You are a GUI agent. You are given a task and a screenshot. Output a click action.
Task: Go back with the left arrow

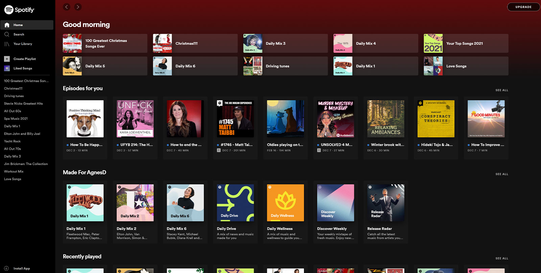67,7
